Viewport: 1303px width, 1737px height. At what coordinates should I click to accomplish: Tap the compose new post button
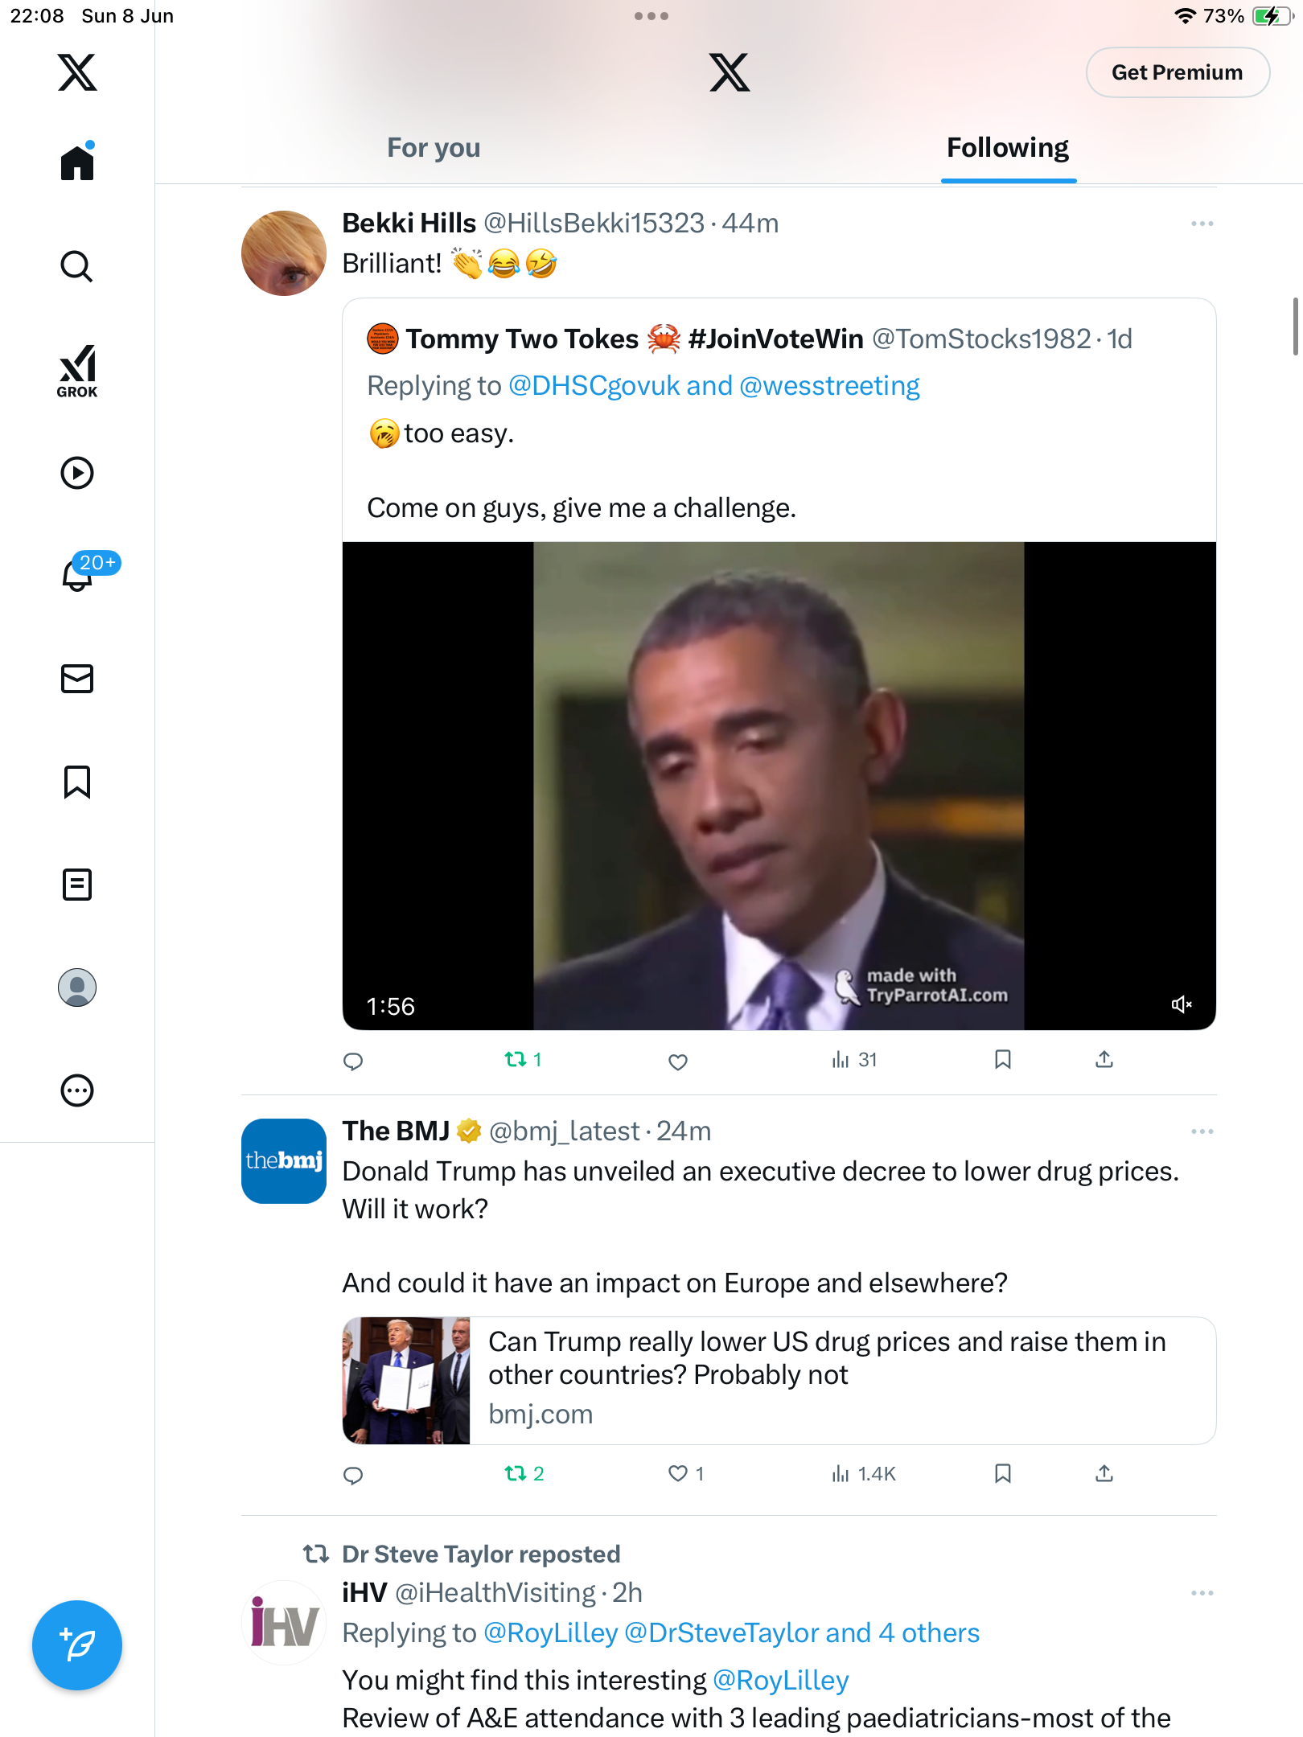(77, 1645)
